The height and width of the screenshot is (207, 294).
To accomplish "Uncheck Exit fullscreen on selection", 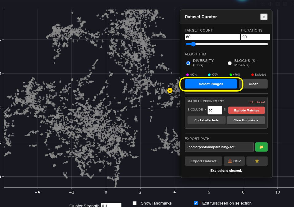I will point(196,203).
